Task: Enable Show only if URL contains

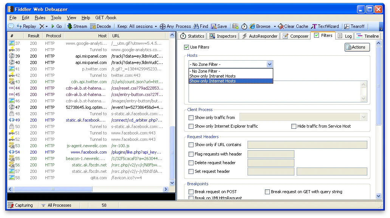Action: point(191,145)
